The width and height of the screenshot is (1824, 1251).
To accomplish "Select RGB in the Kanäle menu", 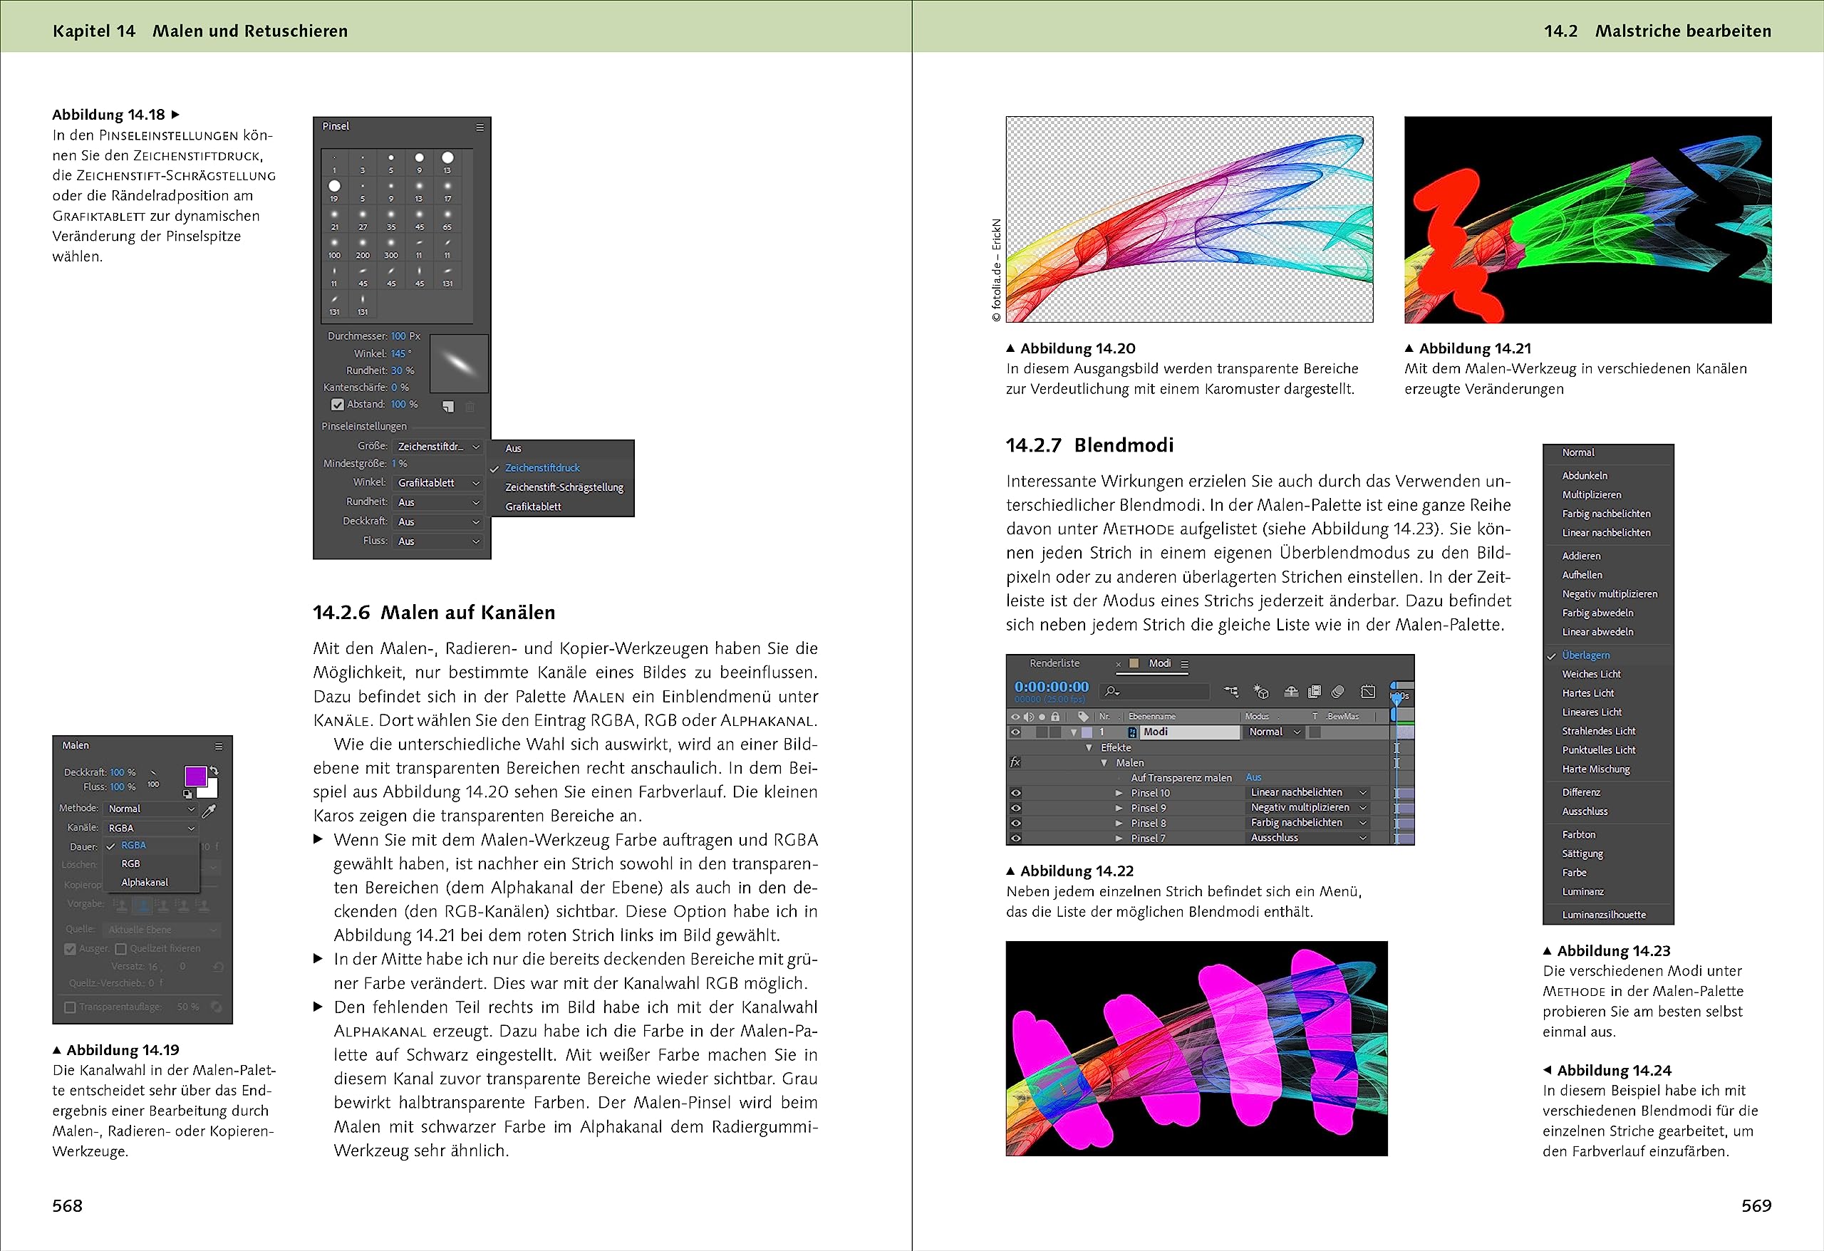I will click(x=131, y=863).
